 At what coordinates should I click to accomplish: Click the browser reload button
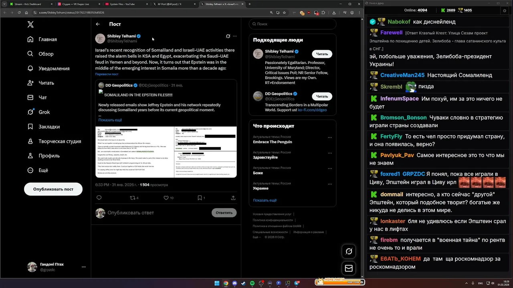coord(19,12)
